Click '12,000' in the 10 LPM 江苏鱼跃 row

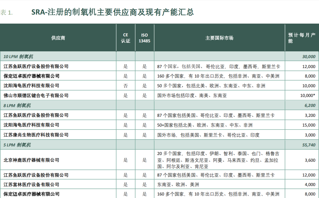coord(309,66)
